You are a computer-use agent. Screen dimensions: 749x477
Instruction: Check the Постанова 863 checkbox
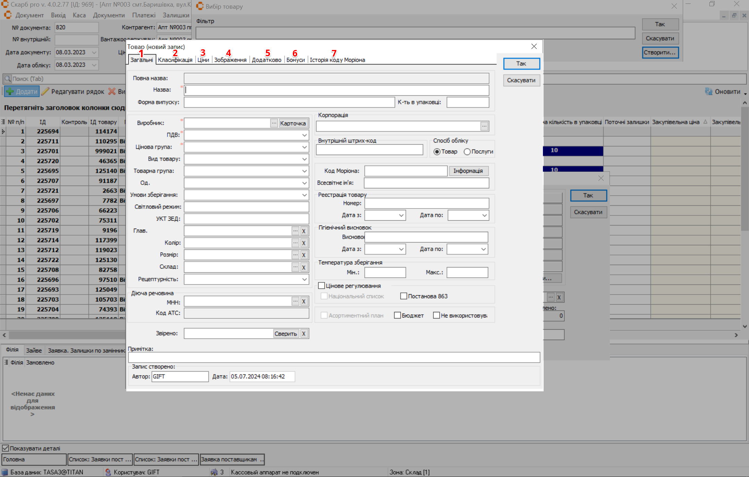pos(403,296)
